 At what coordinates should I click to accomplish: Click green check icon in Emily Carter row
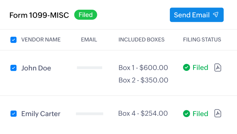(x=186, y=114)
